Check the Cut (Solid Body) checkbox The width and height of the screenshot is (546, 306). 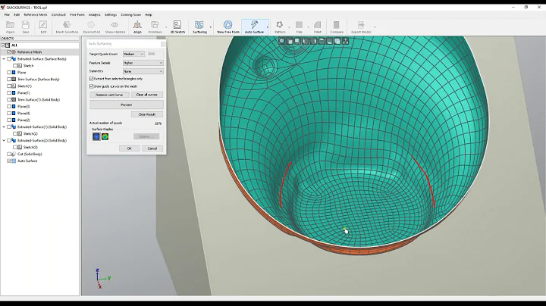click(9, 154)
